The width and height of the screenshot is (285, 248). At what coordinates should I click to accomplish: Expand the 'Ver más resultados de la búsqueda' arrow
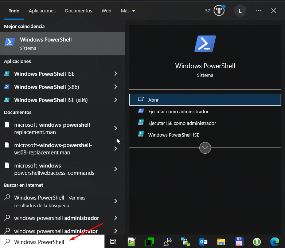click(x=116, y=201)
